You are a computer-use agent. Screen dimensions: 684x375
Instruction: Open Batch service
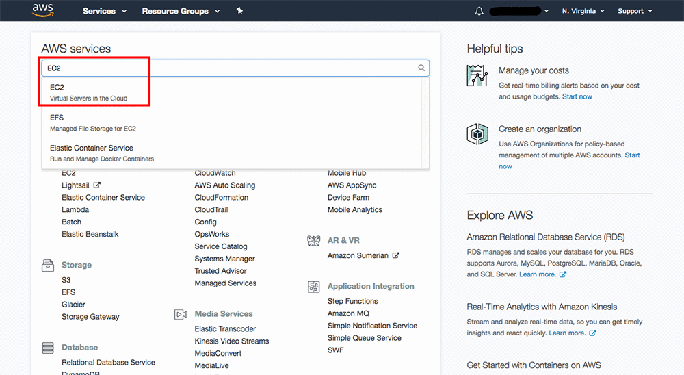71,222
